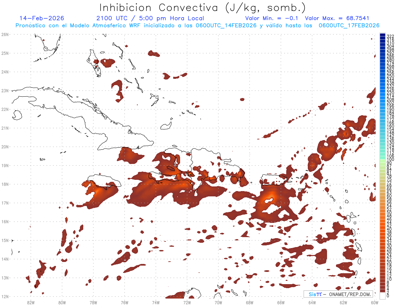Click the 15N latitude label
Image resolution: width=398 pixels, height=307 pixels.
point(5,240)
